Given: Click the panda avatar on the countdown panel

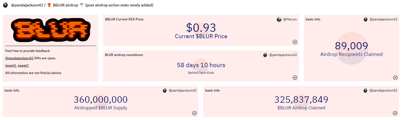Looking at the screenshot, I should 265,55.
